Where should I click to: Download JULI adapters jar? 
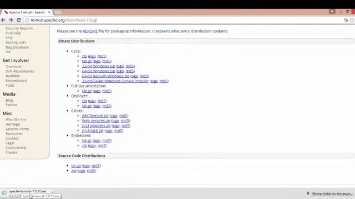(96, 125)
